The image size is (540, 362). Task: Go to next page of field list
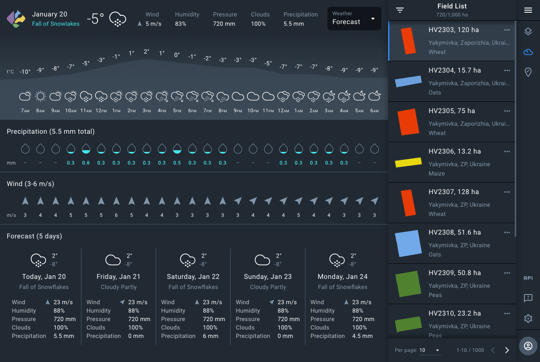507,350
